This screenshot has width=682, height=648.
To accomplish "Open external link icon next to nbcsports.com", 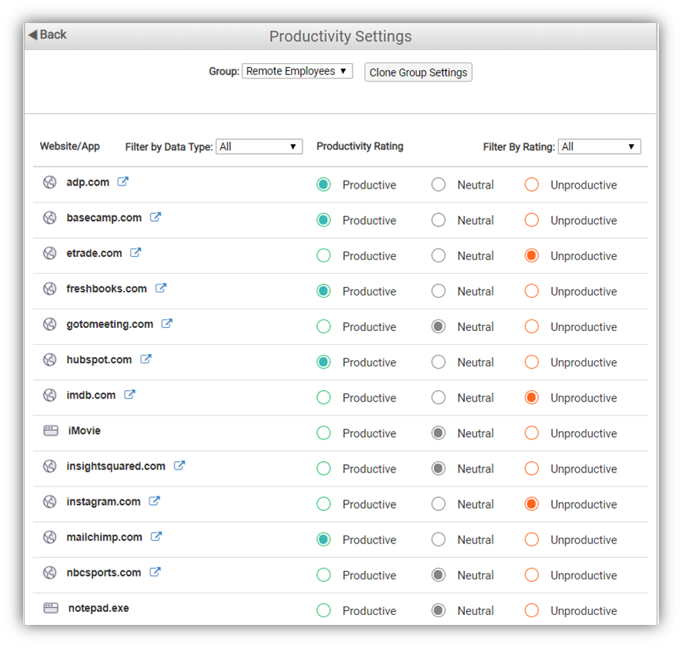I will point(155,572).
